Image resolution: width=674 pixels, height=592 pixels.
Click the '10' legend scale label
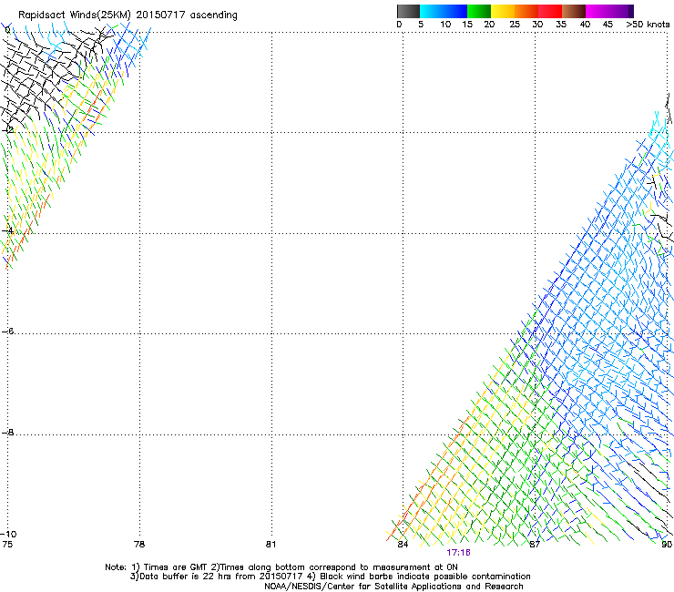point(445,25)
